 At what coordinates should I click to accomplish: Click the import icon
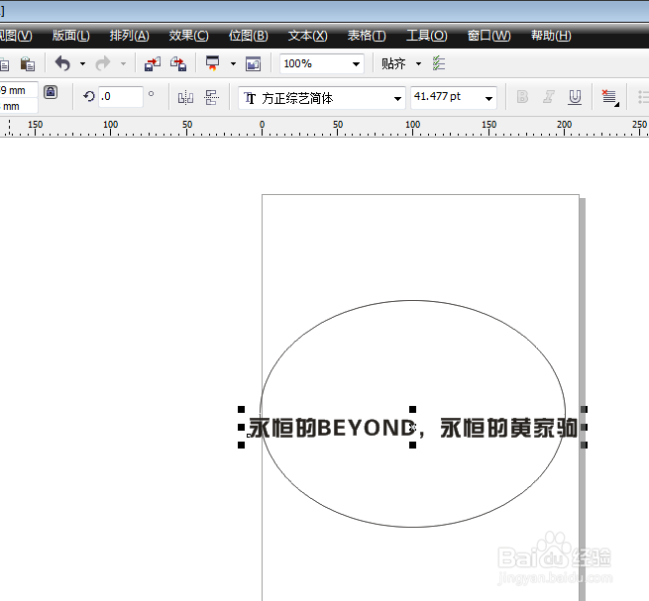[x=153, y=64]
